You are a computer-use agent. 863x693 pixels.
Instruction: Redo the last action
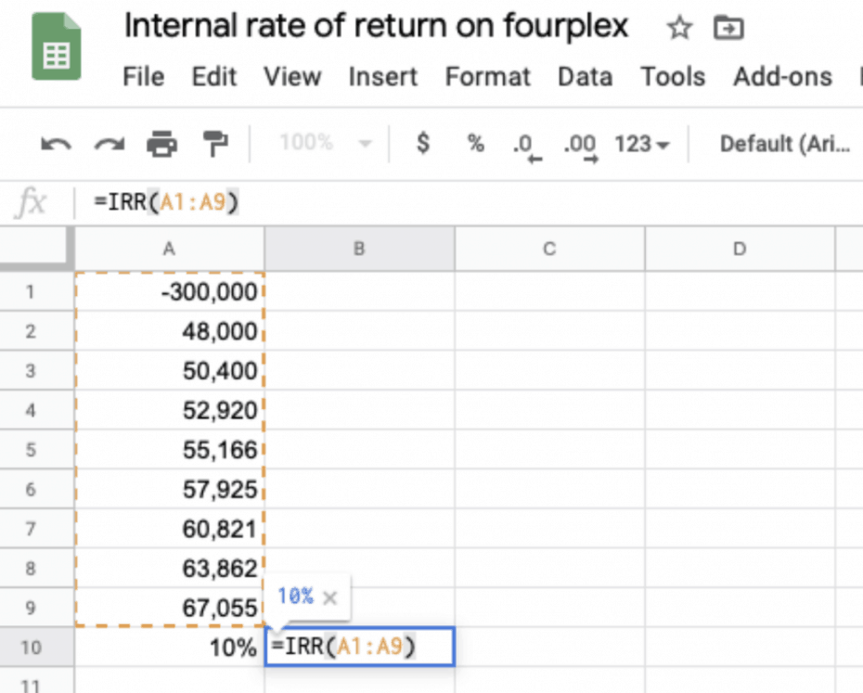[109, 144]
